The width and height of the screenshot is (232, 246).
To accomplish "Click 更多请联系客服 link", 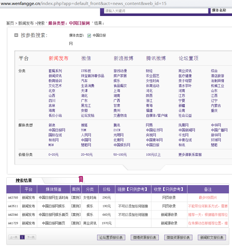I will tap(190, 155).
